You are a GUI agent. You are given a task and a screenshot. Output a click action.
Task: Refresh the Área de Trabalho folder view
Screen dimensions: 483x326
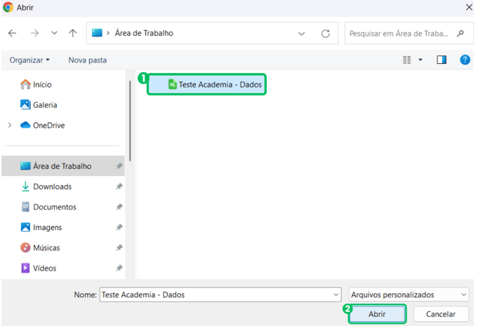point(325,33)
